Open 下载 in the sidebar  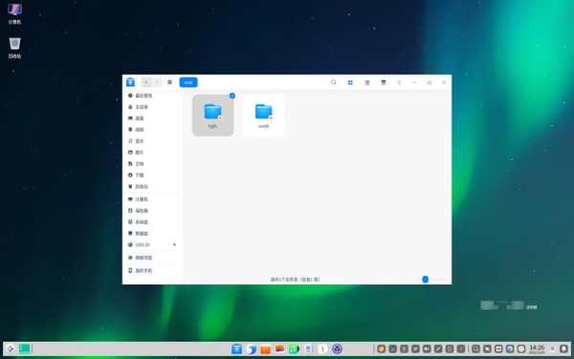tap(153, 175)
